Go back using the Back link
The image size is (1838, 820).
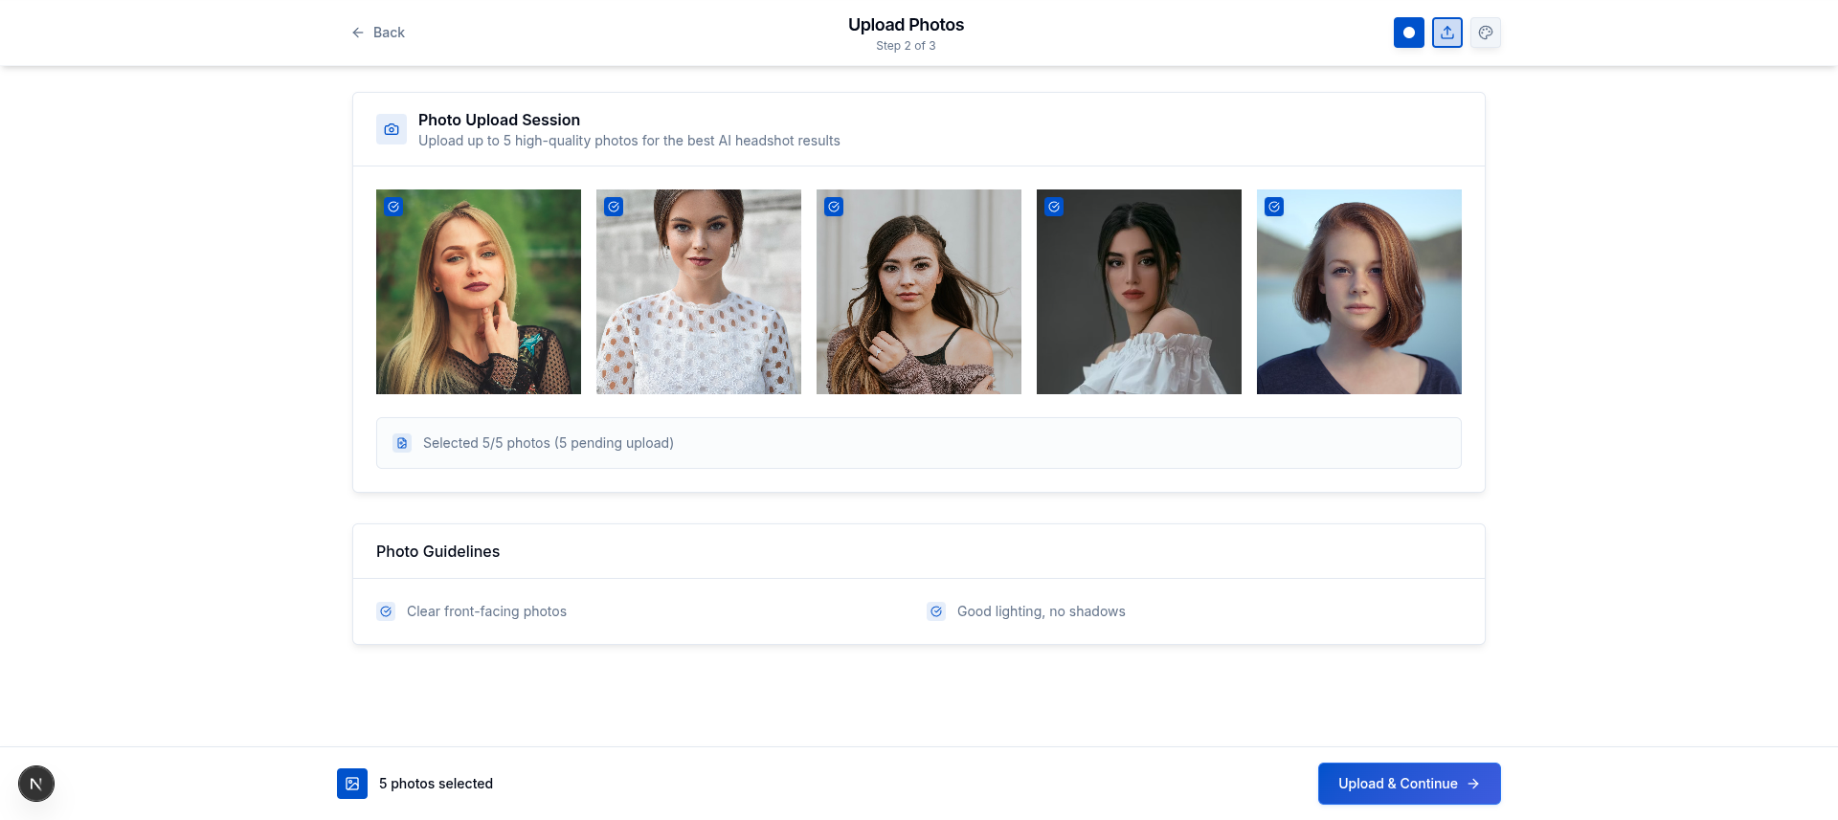(x=378, y=33)
